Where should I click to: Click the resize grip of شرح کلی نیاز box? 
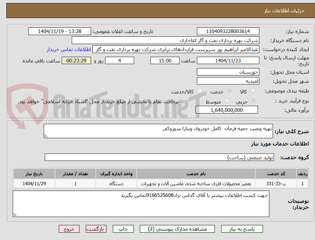(x=46, y=136)
